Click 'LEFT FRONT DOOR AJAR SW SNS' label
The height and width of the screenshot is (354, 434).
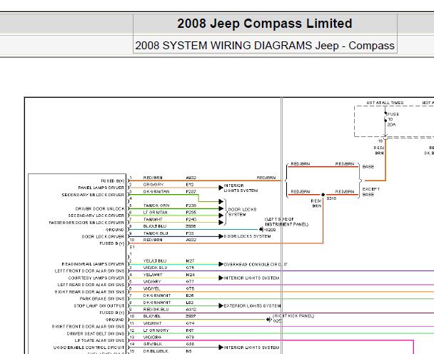(x=90, y=271)
